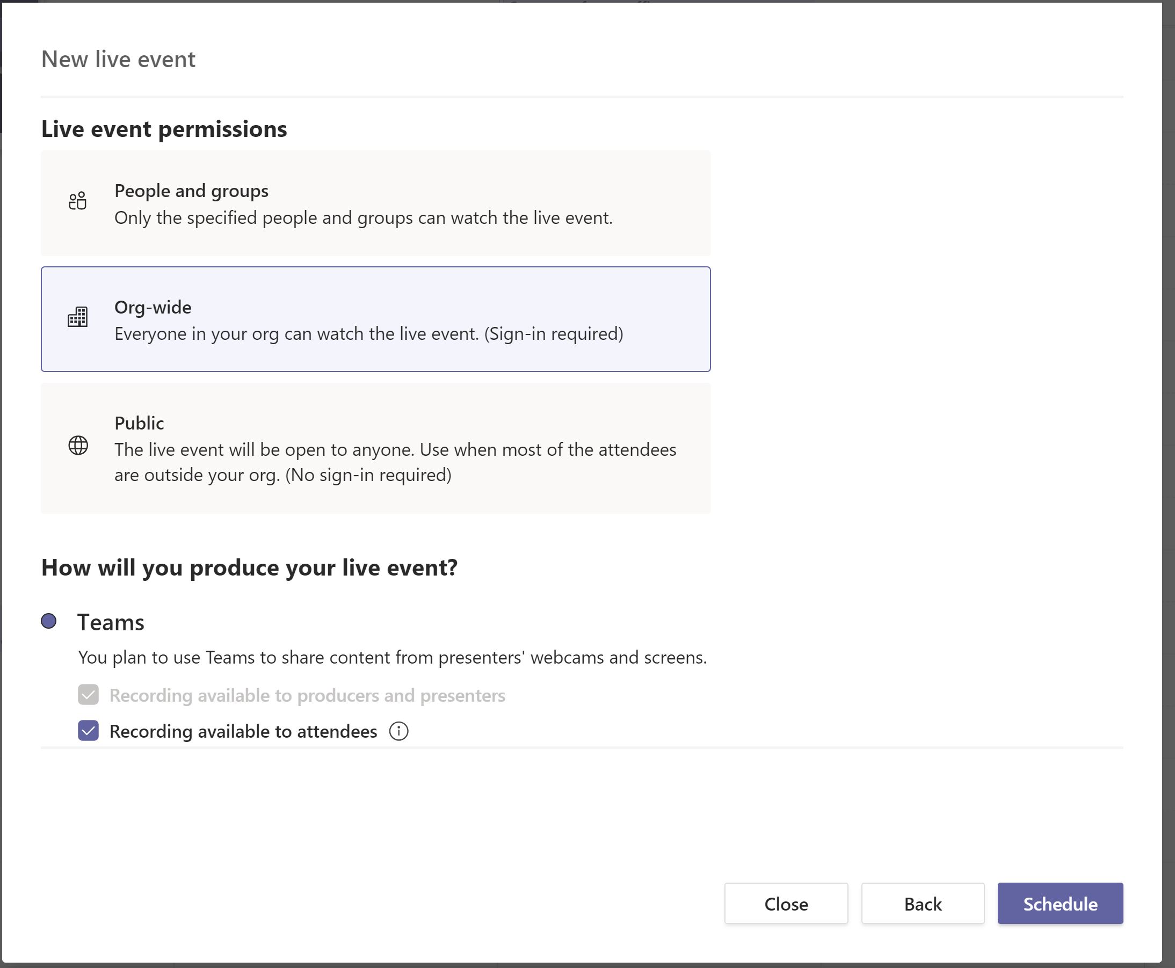Open the info tooltip beside Recording available to attendees
Viewport: 1175px width, 968px height.
(x=401, y=731)
